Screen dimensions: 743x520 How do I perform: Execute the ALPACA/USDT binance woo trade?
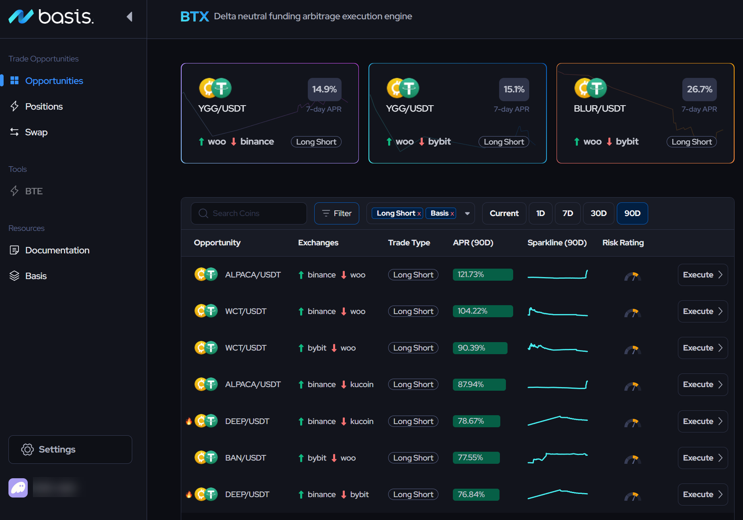[x=702, y=275]
